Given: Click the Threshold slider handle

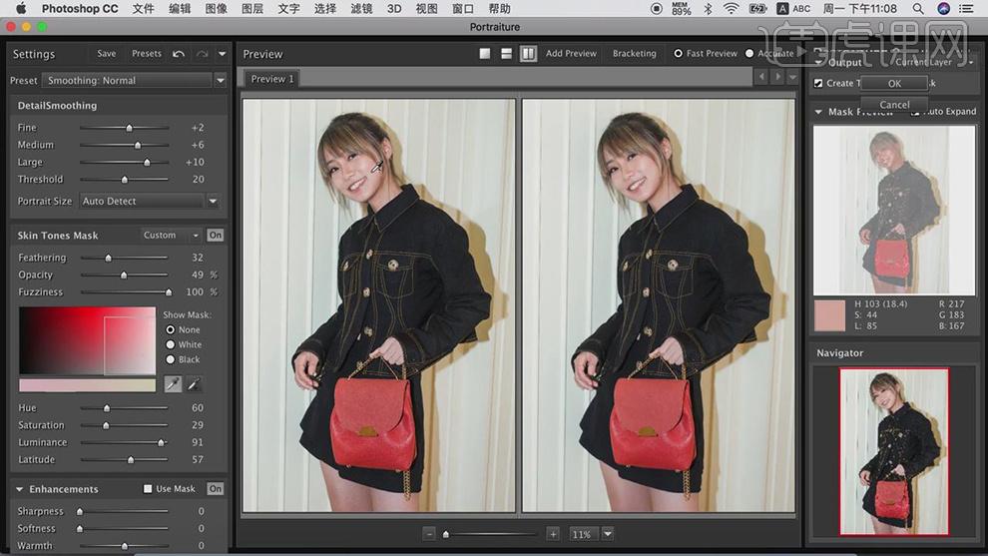Looking at the screenshot, I should pyautogui.click(x=125, y=180).
